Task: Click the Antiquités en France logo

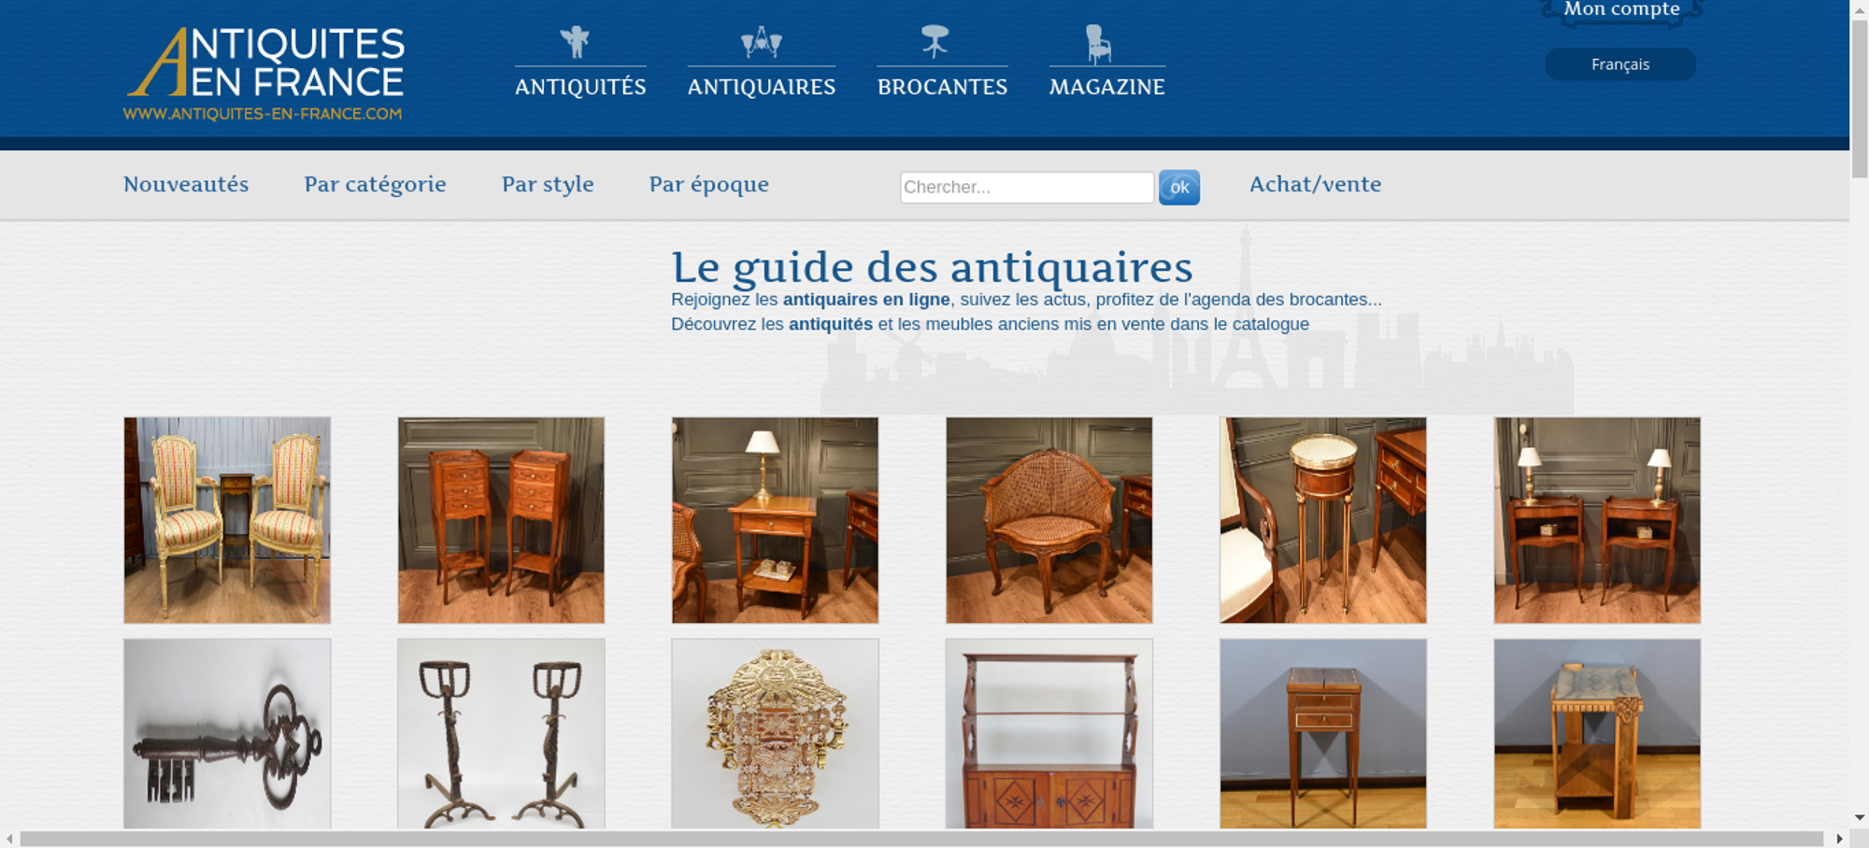Action: click(x=264, y=74)
